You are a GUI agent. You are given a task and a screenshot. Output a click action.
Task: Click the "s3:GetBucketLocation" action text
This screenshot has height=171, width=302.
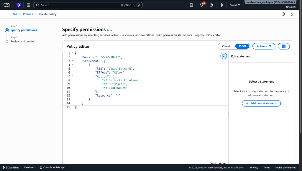pos(121,80)
